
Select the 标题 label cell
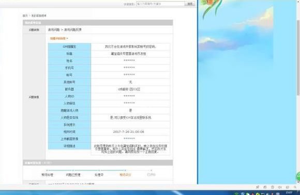click(x=69, y=54)
